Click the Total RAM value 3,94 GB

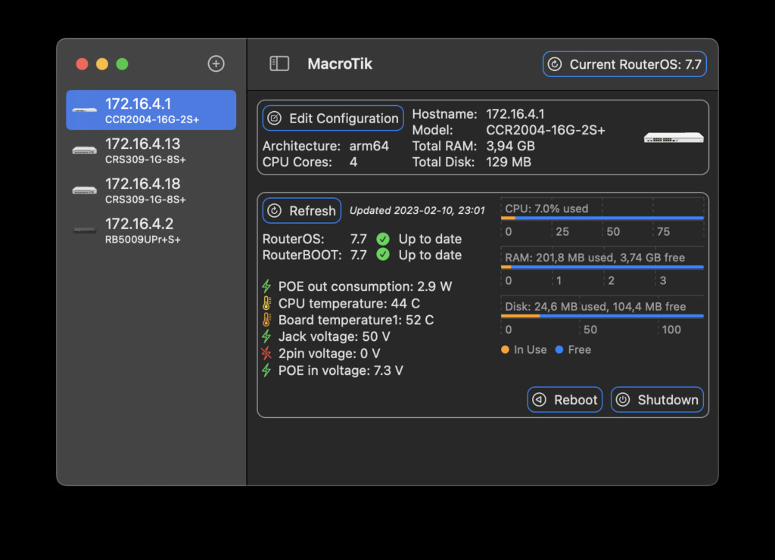coord(510,146)
